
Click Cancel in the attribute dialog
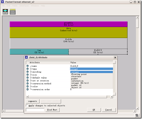tap(109, 110)
